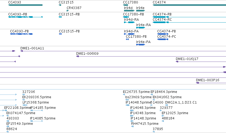Image resolution: width=226 pixels, height=133 pixels.
Task: Select BAC clone DME1-016J17
Action: pos(187,59)
